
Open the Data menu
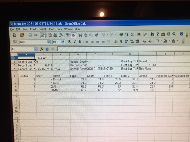59,29
